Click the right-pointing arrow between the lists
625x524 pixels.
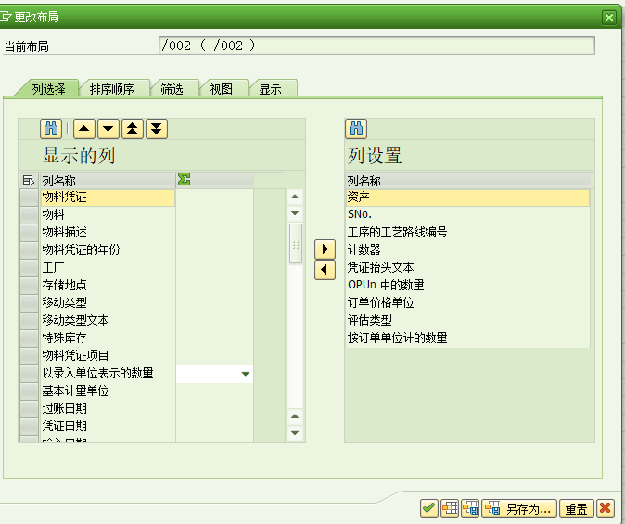pos(325,249)
